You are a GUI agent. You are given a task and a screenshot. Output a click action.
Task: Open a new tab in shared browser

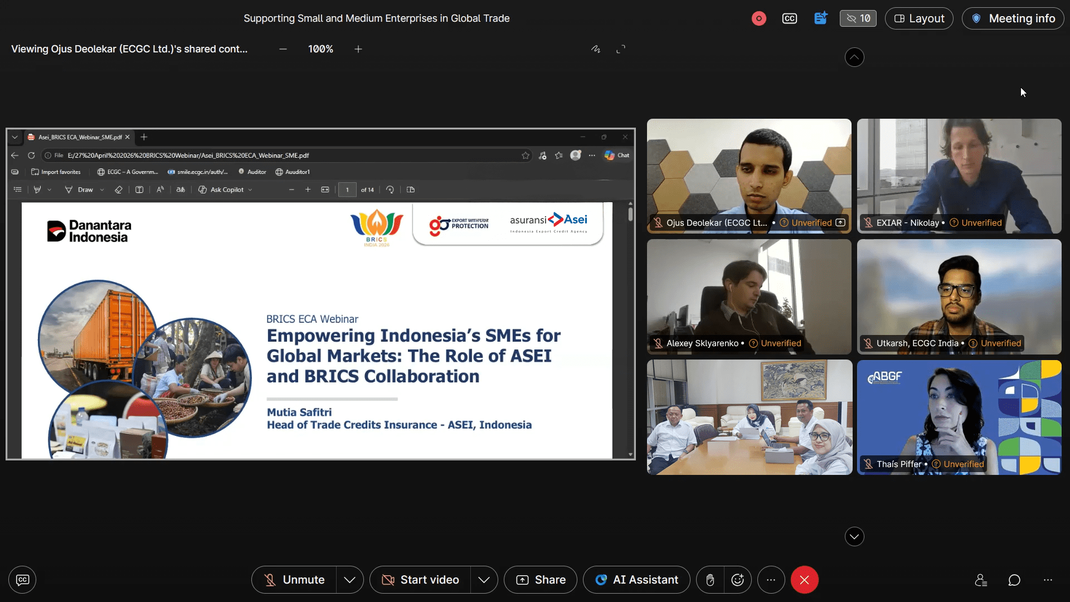144,137
